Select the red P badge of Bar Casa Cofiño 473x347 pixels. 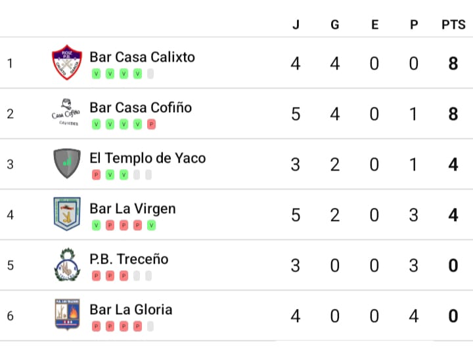152,124
